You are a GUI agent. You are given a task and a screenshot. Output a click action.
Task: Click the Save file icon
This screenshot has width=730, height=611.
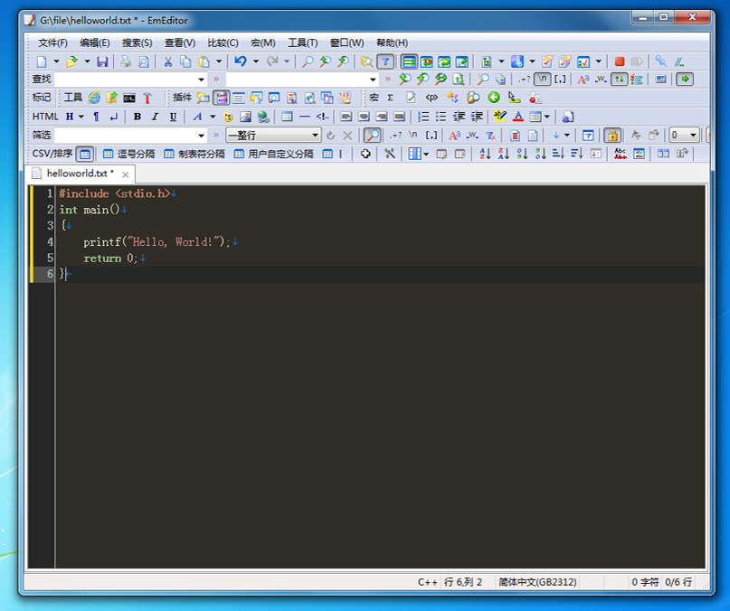(x=102, y=61)
